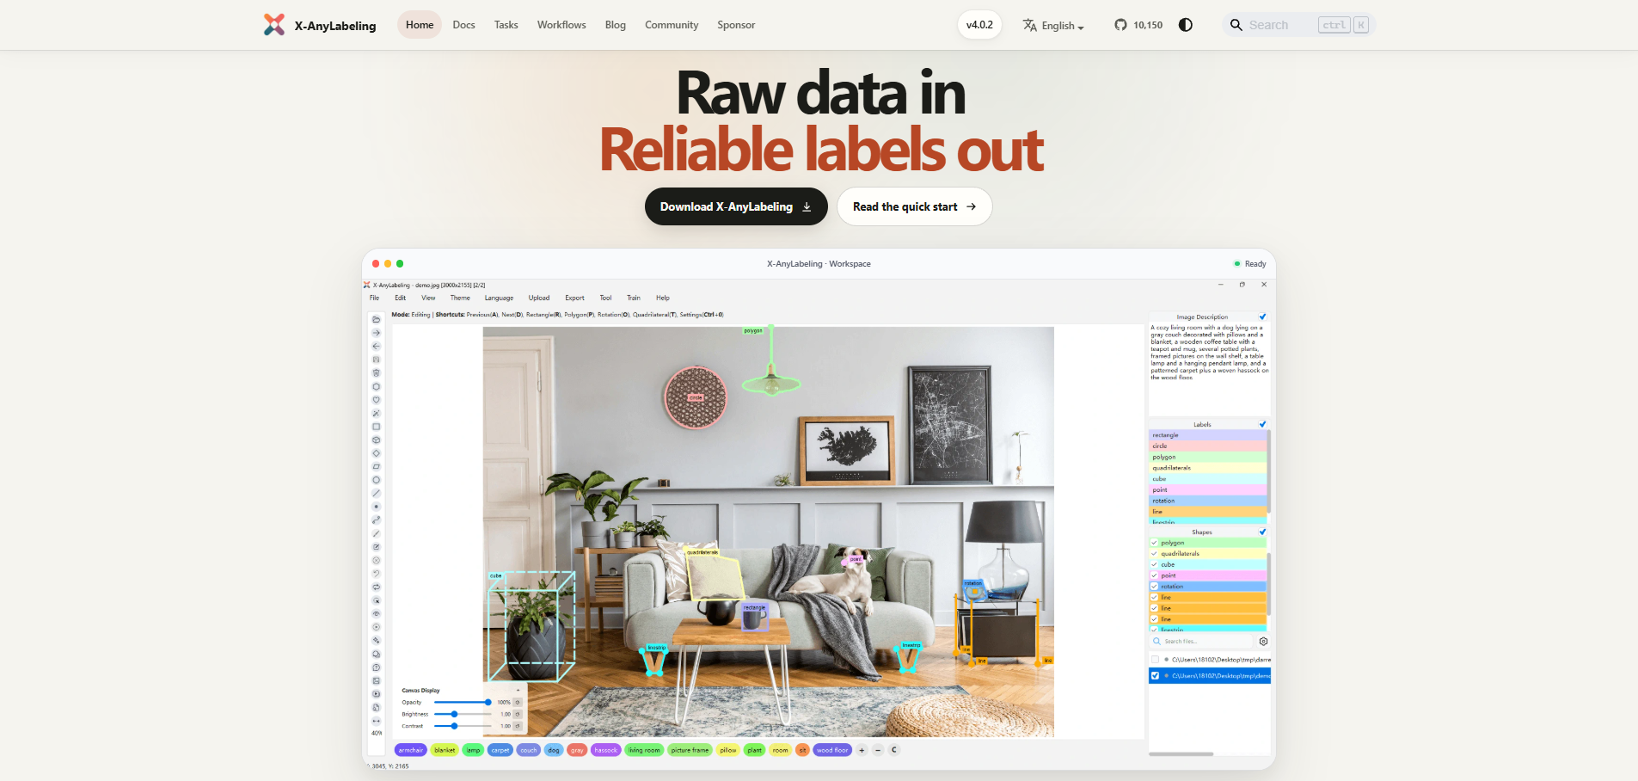Select the circle shape tool icon
The image size is (1638, 781).
[376, 480]
